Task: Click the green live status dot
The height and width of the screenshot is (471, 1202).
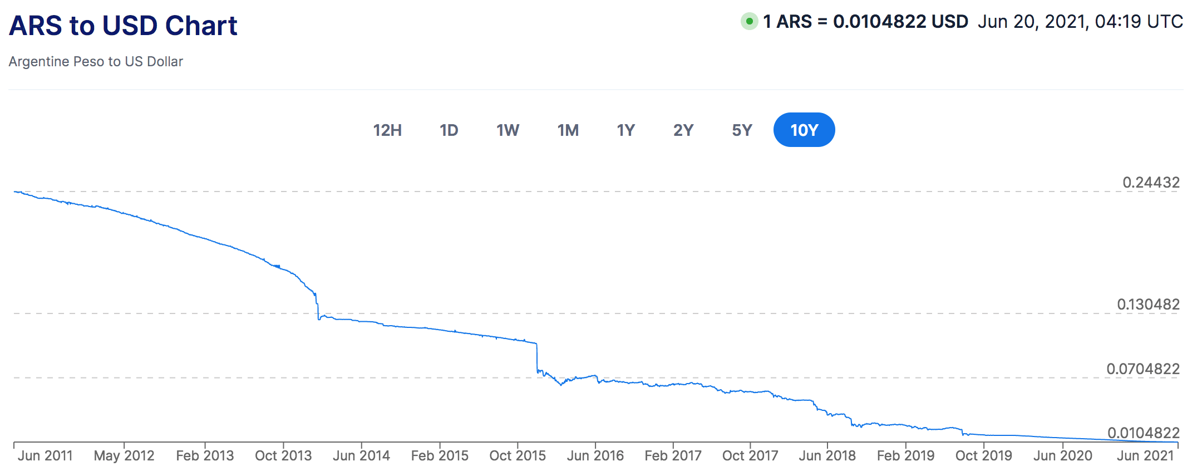Action: [x=749, y=22]
